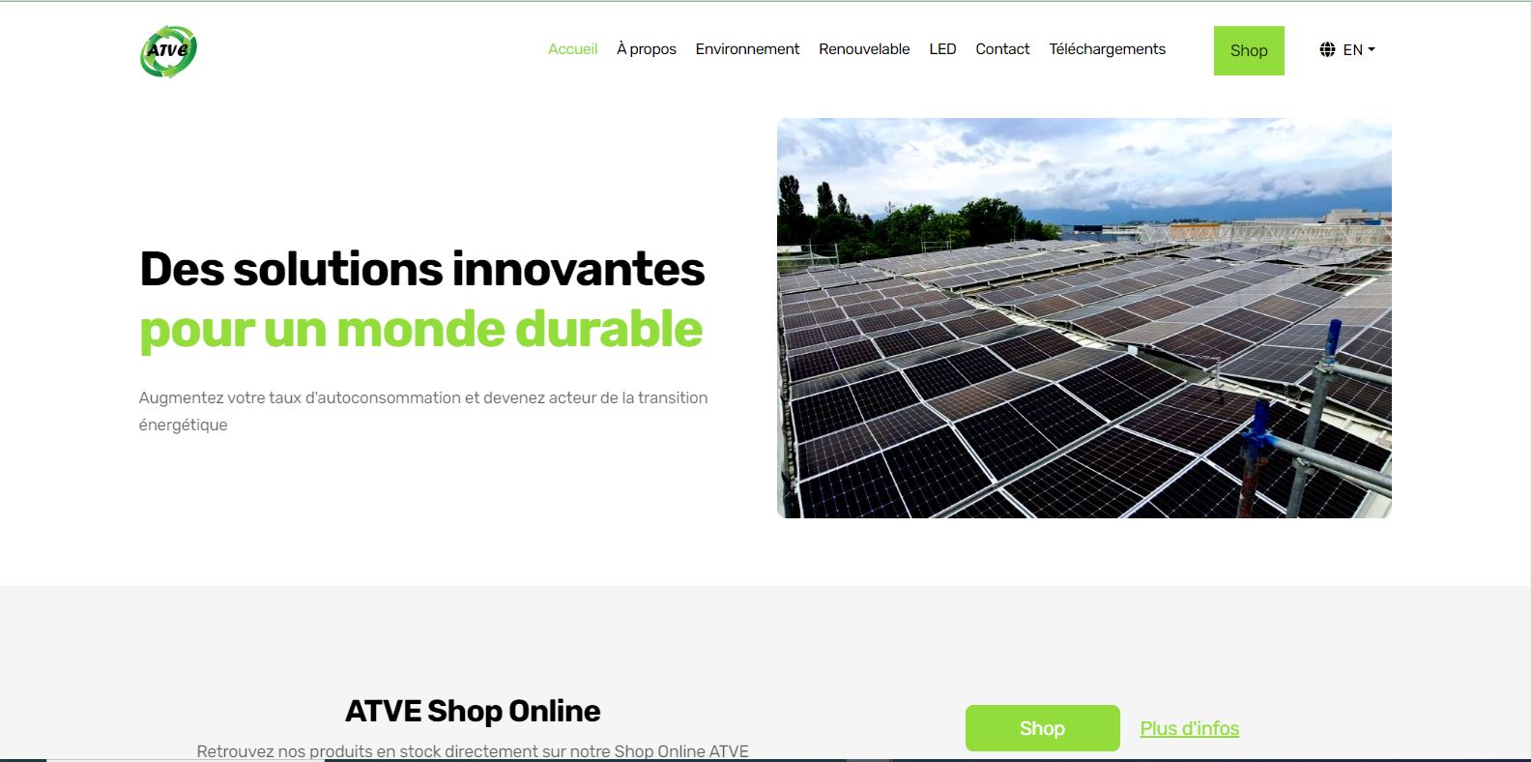Open the Environnement menu item
Screen dimensions: 1531x762
(747, 49)
